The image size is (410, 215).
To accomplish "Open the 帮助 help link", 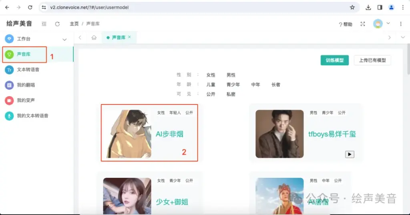I will [346, 24].
